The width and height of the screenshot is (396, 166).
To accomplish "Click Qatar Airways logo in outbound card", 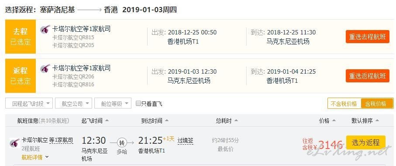I will [45, 30].
